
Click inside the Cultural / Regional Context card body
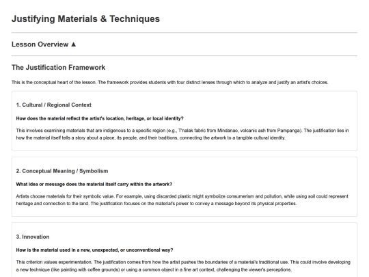(184, 121)
